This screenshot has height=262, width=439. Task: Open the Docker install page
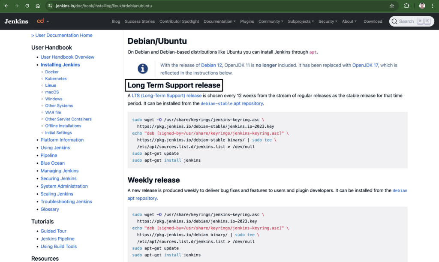52,72
